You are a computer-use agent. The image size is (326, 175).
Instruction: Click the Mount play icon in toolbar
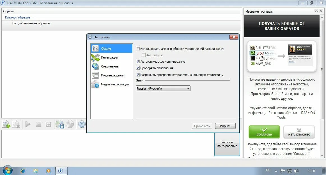[x=28, y=124]
